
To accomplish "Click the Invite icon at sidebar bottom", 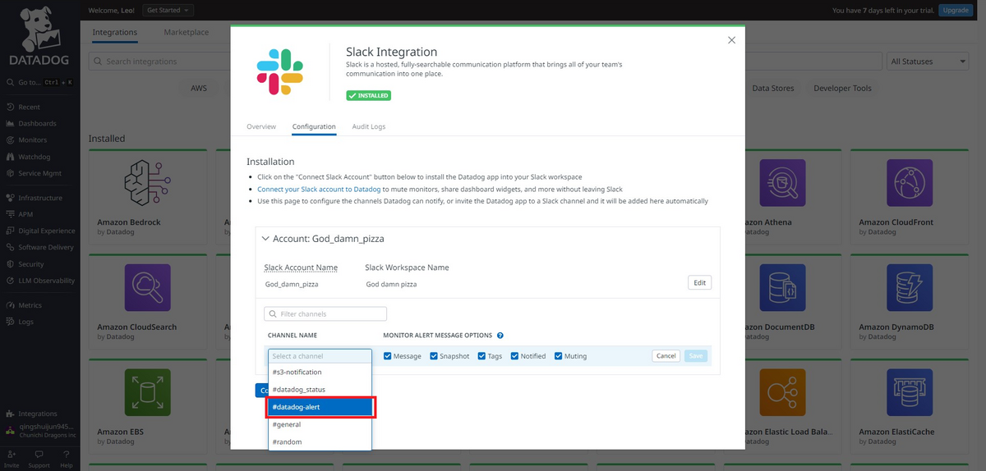I will pos(12,459).
